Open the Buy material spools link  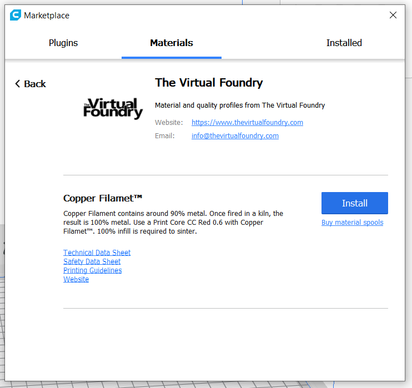(353, 222)
